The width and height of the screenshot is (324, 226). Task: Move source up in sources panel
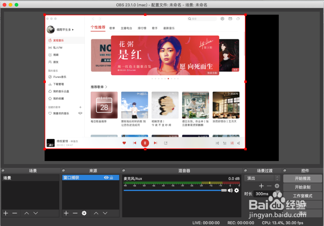tap(96, 213)
